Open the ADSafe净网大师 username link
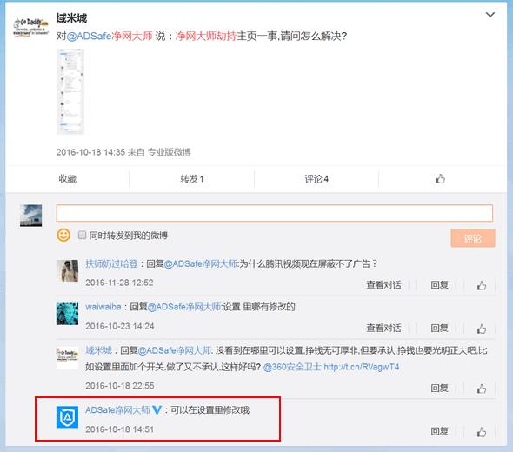Image resolution: width=513 pixels, height=452 pixels. tap(117, 409)
